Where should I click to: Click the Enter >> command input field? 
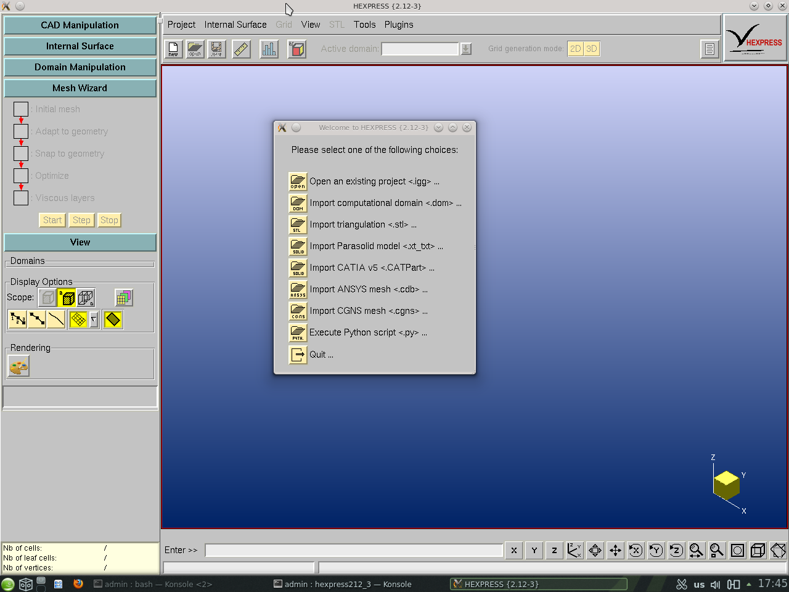[x=354, y=550]
